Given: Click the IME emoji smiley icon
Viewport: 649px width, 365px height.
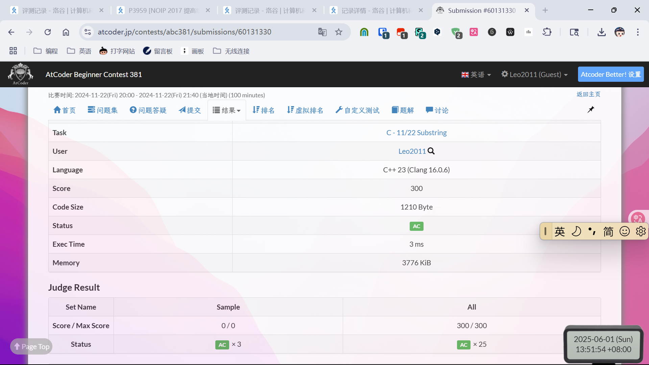Looking at the screenshot, I should pos(624,232).
